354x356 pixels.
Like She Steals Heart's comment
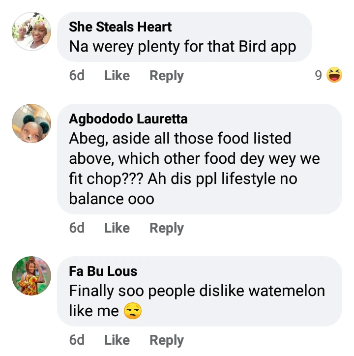tap(117, 76)
